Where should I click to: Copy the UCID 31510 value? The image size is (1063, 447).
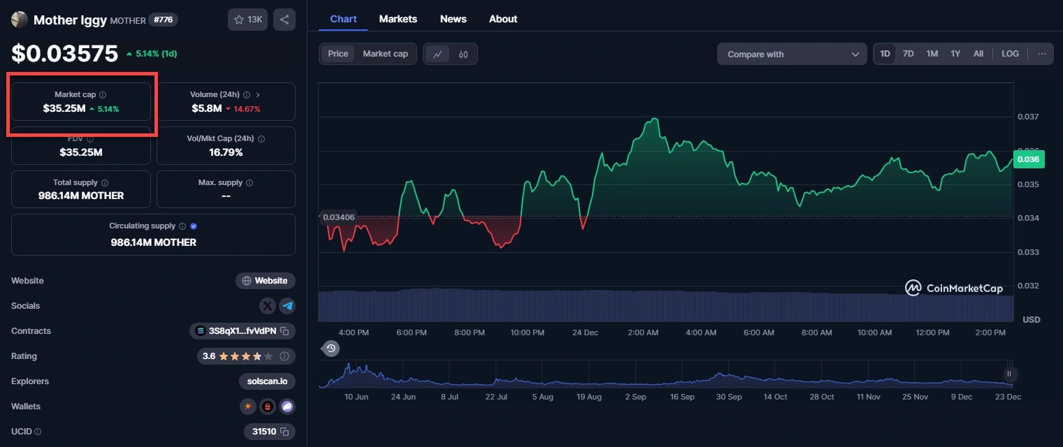pos(284,432)
